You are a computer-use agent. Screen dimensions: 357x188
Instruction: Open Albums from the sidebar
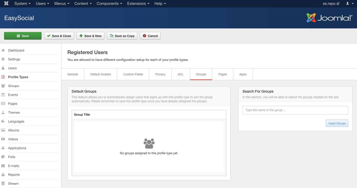[14, 130]
